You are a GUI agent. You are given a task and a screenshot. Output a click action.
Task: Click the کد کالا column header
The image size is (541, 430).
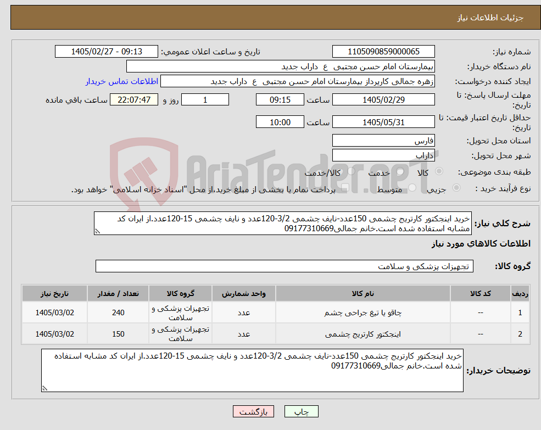click(x=480, y=293)
